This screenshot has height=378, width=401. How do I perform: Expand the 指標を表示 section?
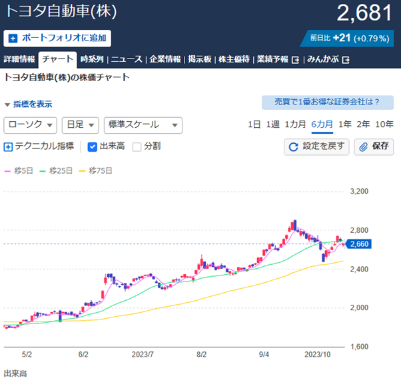(29, 104)
